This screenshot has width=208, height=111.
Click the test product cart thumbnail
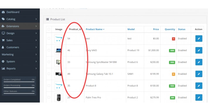pyautogui.click(x=59, y=39)
